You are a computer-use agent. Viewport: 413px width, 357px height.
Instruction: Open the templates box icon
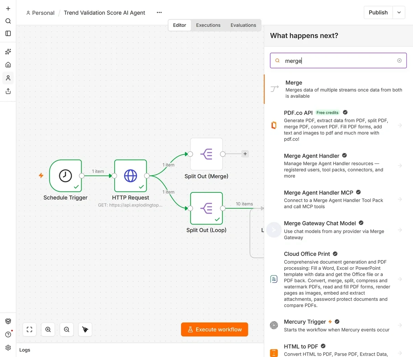[8, 321]
